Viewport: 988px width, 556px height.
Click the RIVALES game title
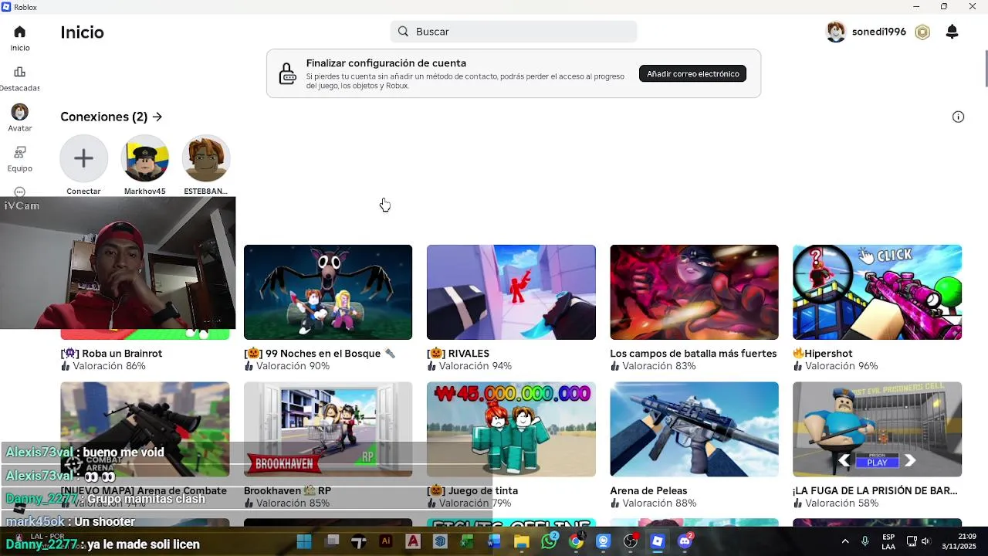pos(458,353)
